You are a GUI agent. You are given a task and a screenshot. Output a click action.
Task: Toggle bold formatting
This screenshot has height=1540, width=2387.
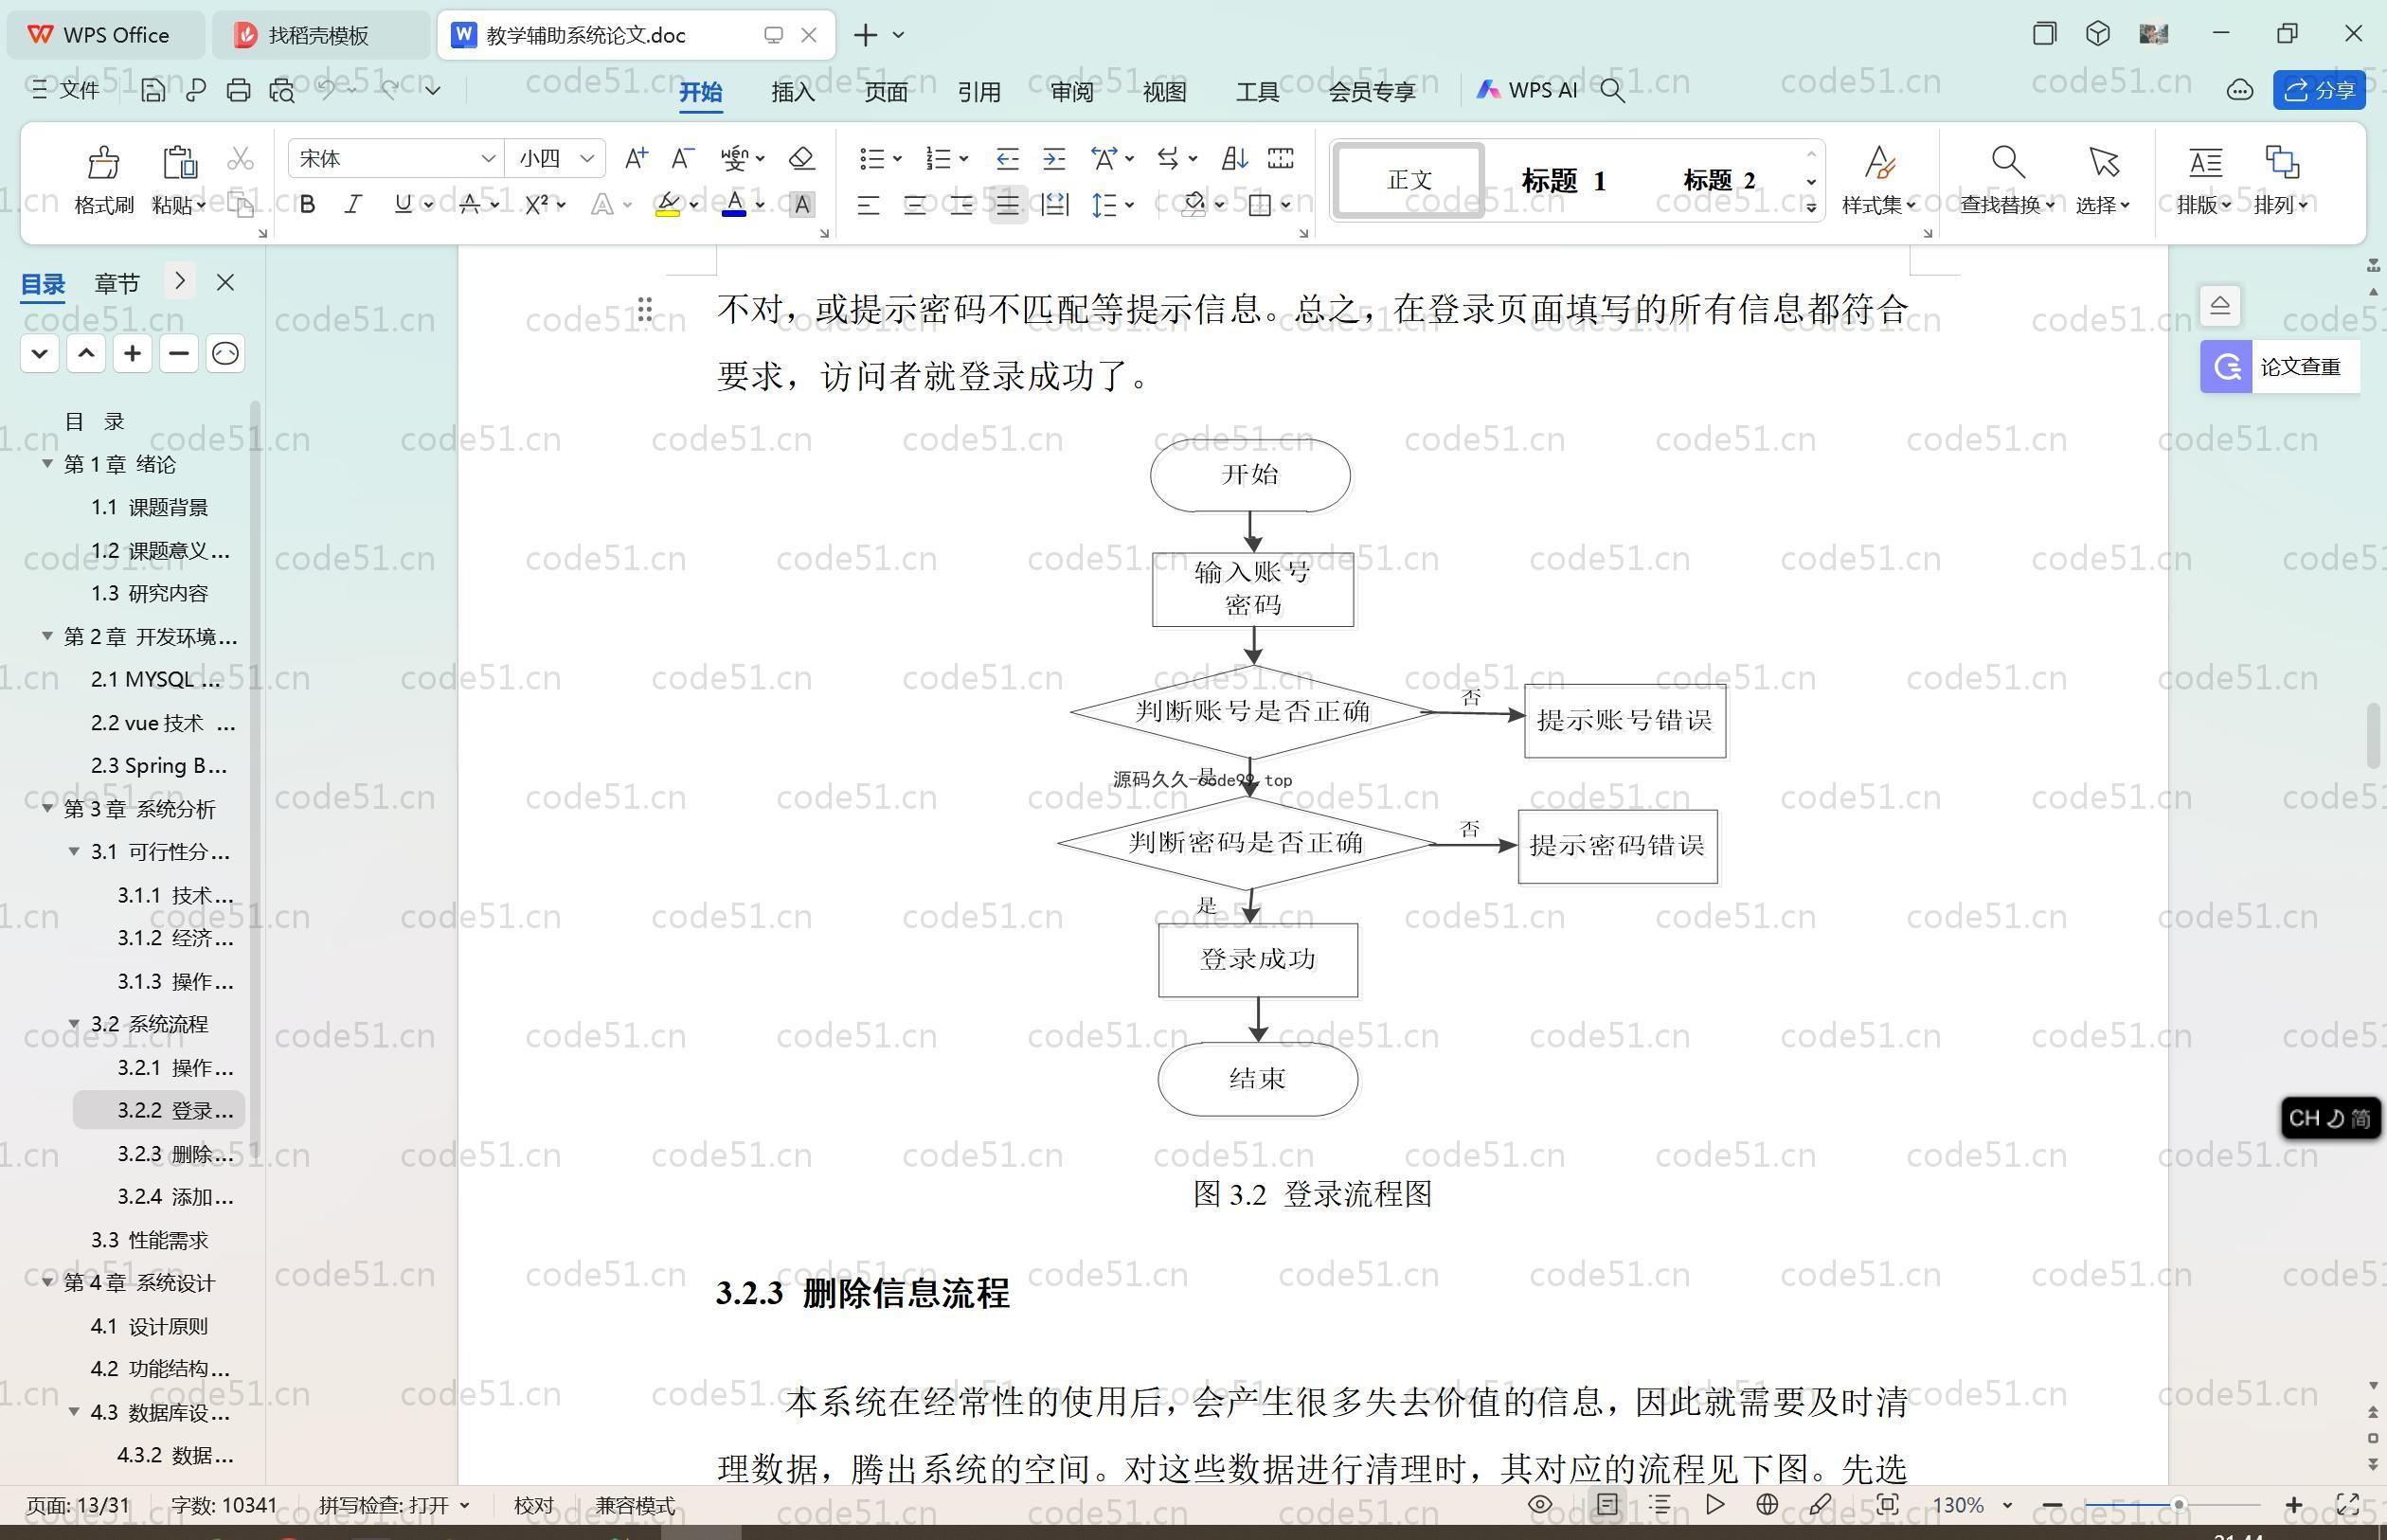pyautogui.click(x=307, y=204)
